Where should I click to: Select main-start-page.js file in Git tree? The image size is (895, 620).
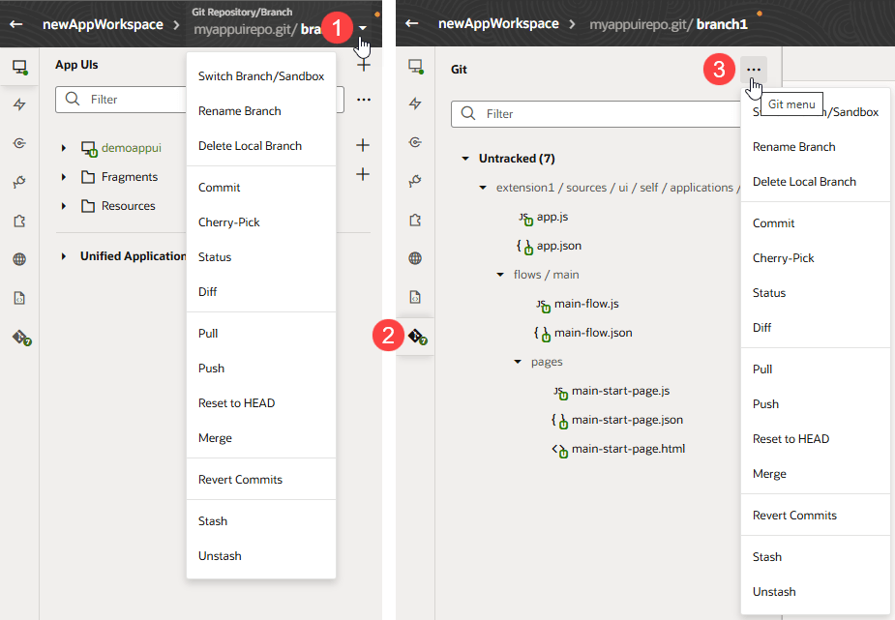(x=620, y=391)
